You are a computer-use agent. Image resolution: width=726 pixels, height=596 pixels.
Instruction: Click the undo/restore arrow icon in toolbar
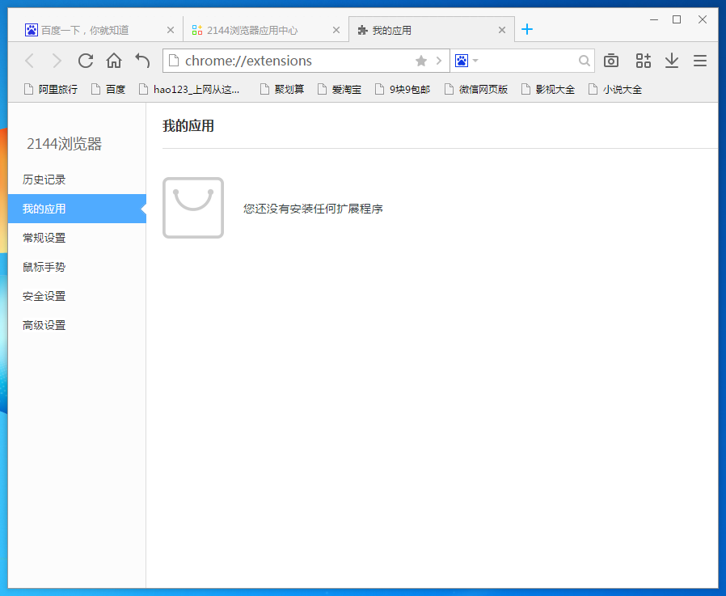(141, 60)
